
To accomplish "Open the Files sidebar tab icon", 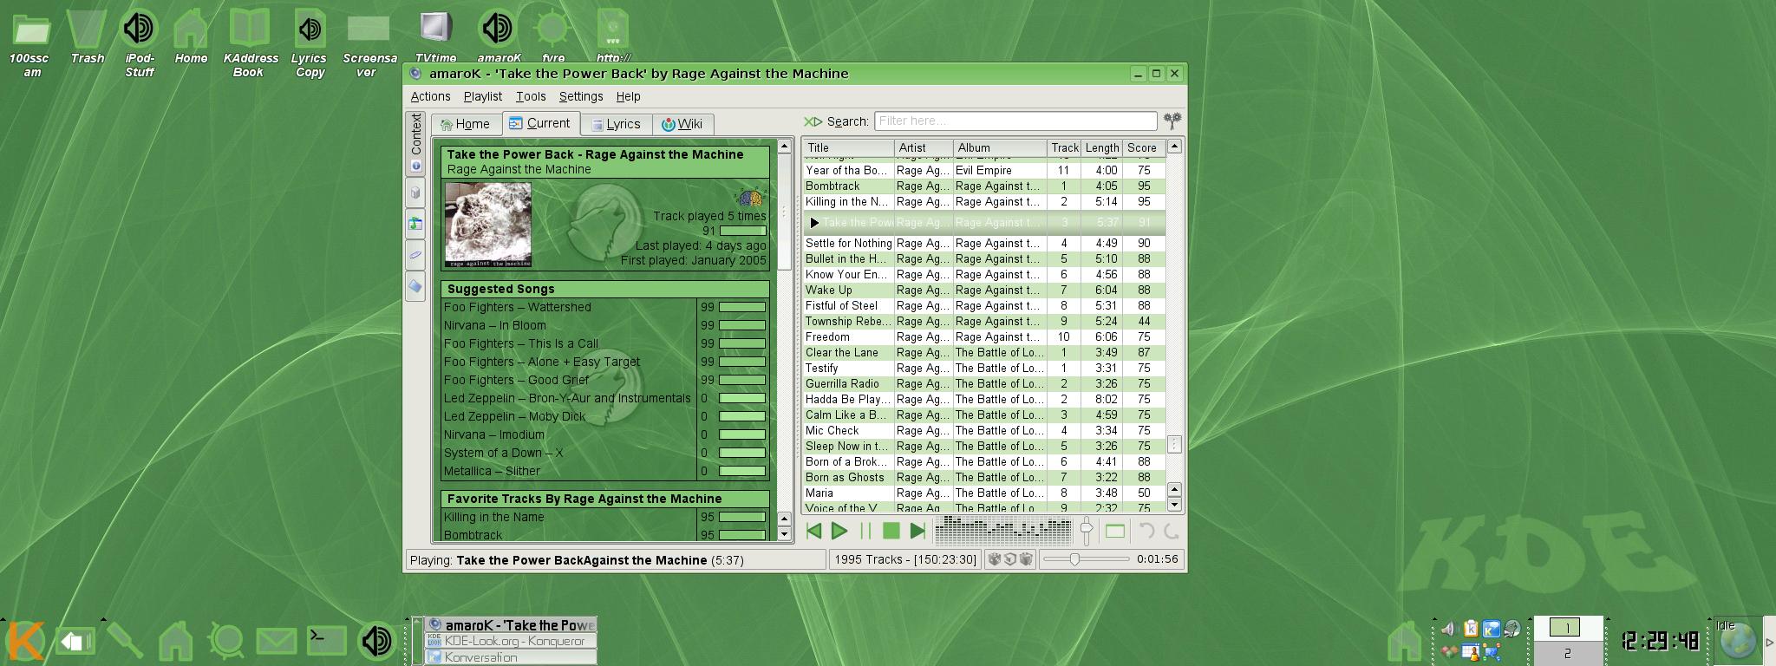I will coord(415,286).
